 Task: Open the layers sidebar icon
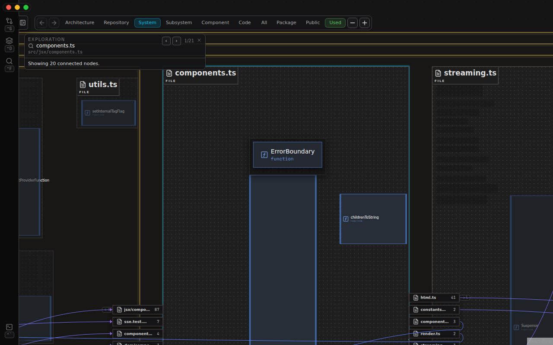(x=9, y=41)
